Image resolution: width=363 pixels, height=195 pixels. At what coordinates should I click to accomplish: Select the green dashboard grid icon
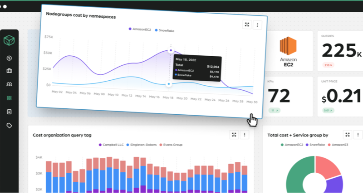click(9, 98)
